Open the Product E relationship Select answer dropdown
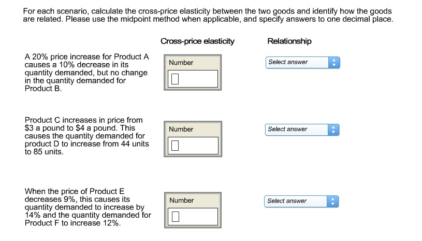422x241 pixels. coord(301,202)
